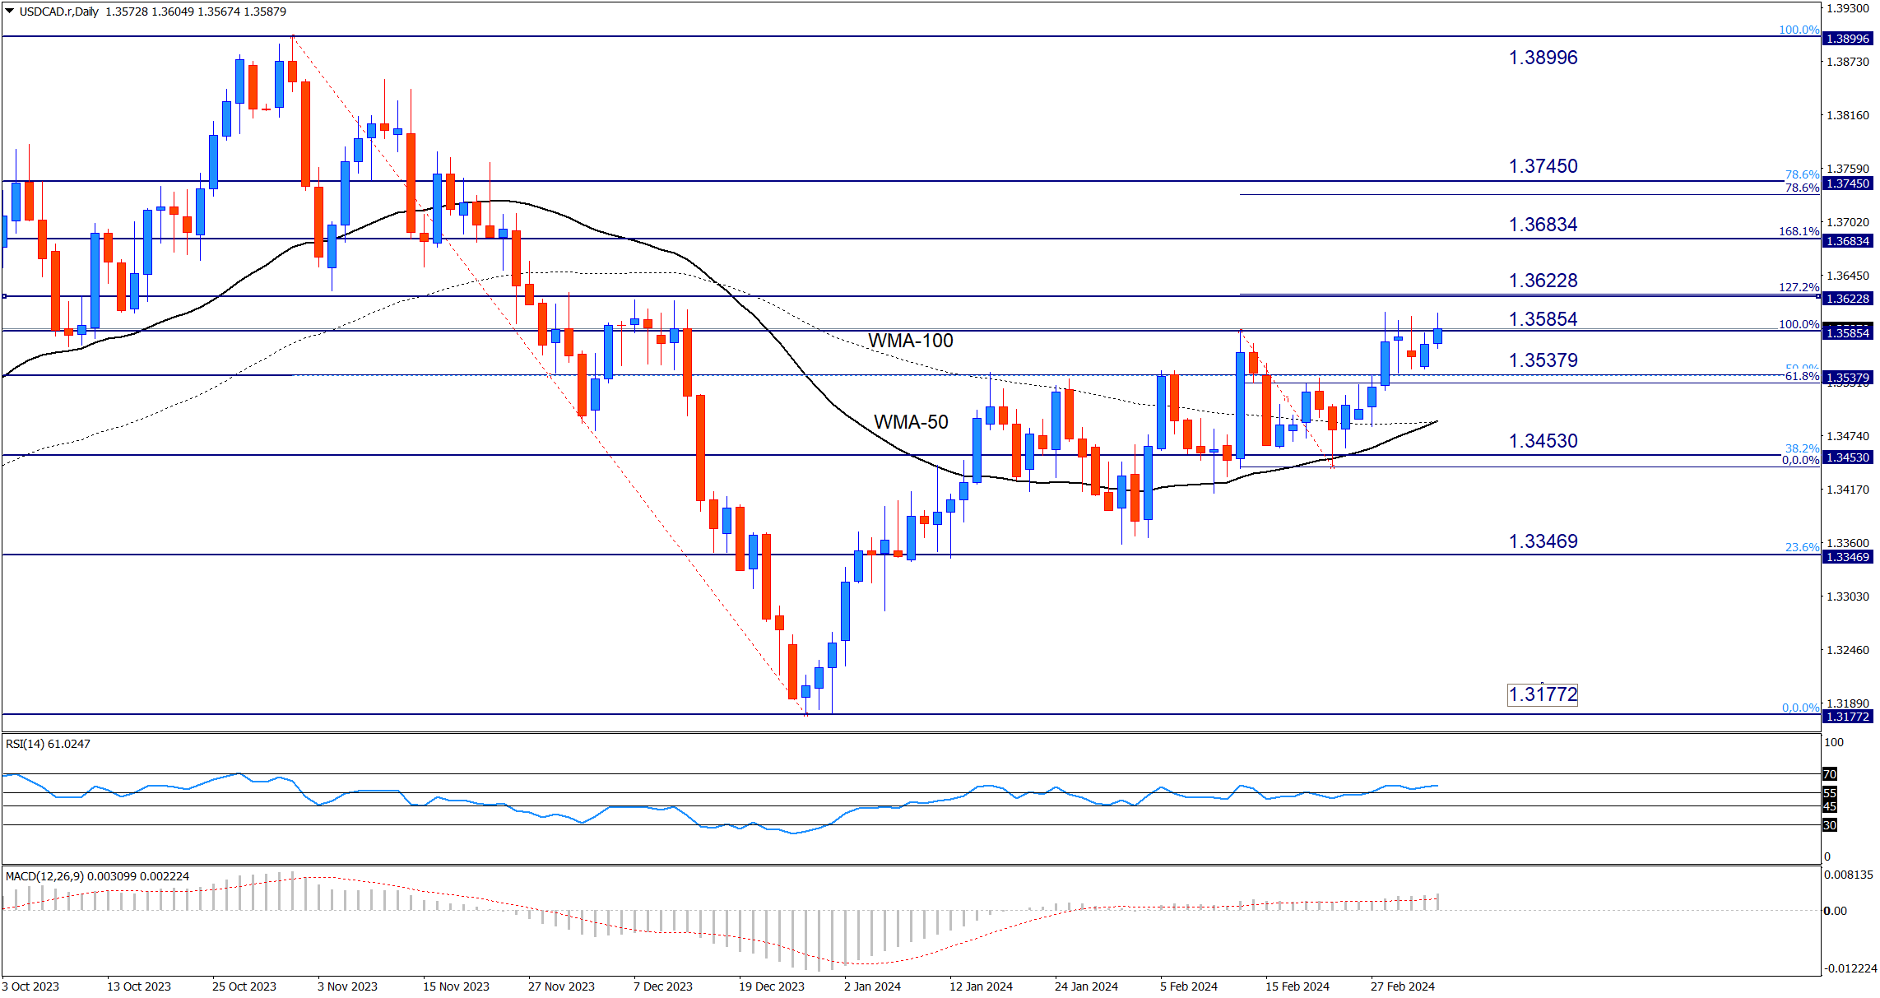Click the 1.31772 price tag on the axis
The height and width of the screenshot is (998, 1880).
(x=1847, y=717)
